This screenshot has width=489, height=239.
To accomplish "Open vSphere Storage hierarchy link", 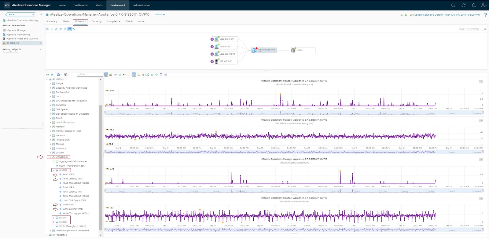I will click(16, 30).
